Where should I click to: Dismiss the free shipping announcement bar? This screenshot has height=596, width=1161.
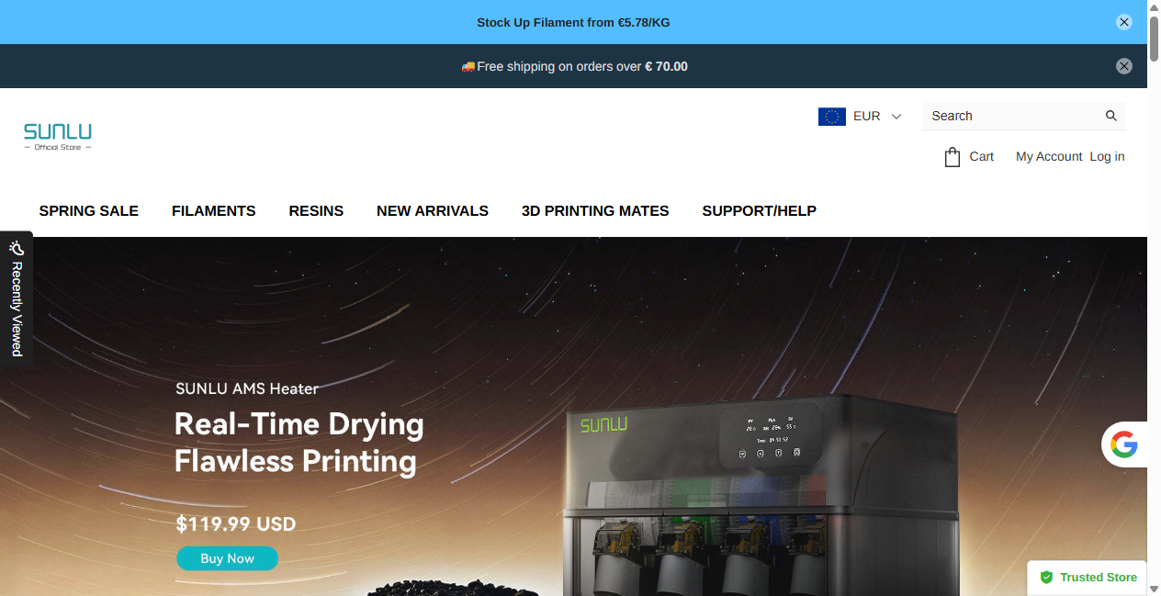pos(1124,66)
